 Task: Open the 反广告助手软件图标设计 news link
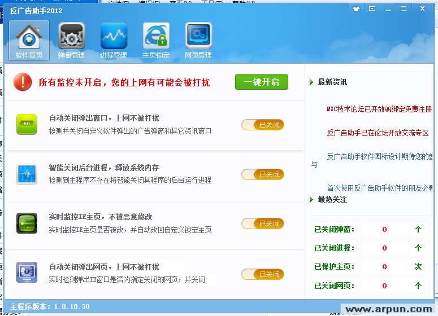[x=380, y=156]
